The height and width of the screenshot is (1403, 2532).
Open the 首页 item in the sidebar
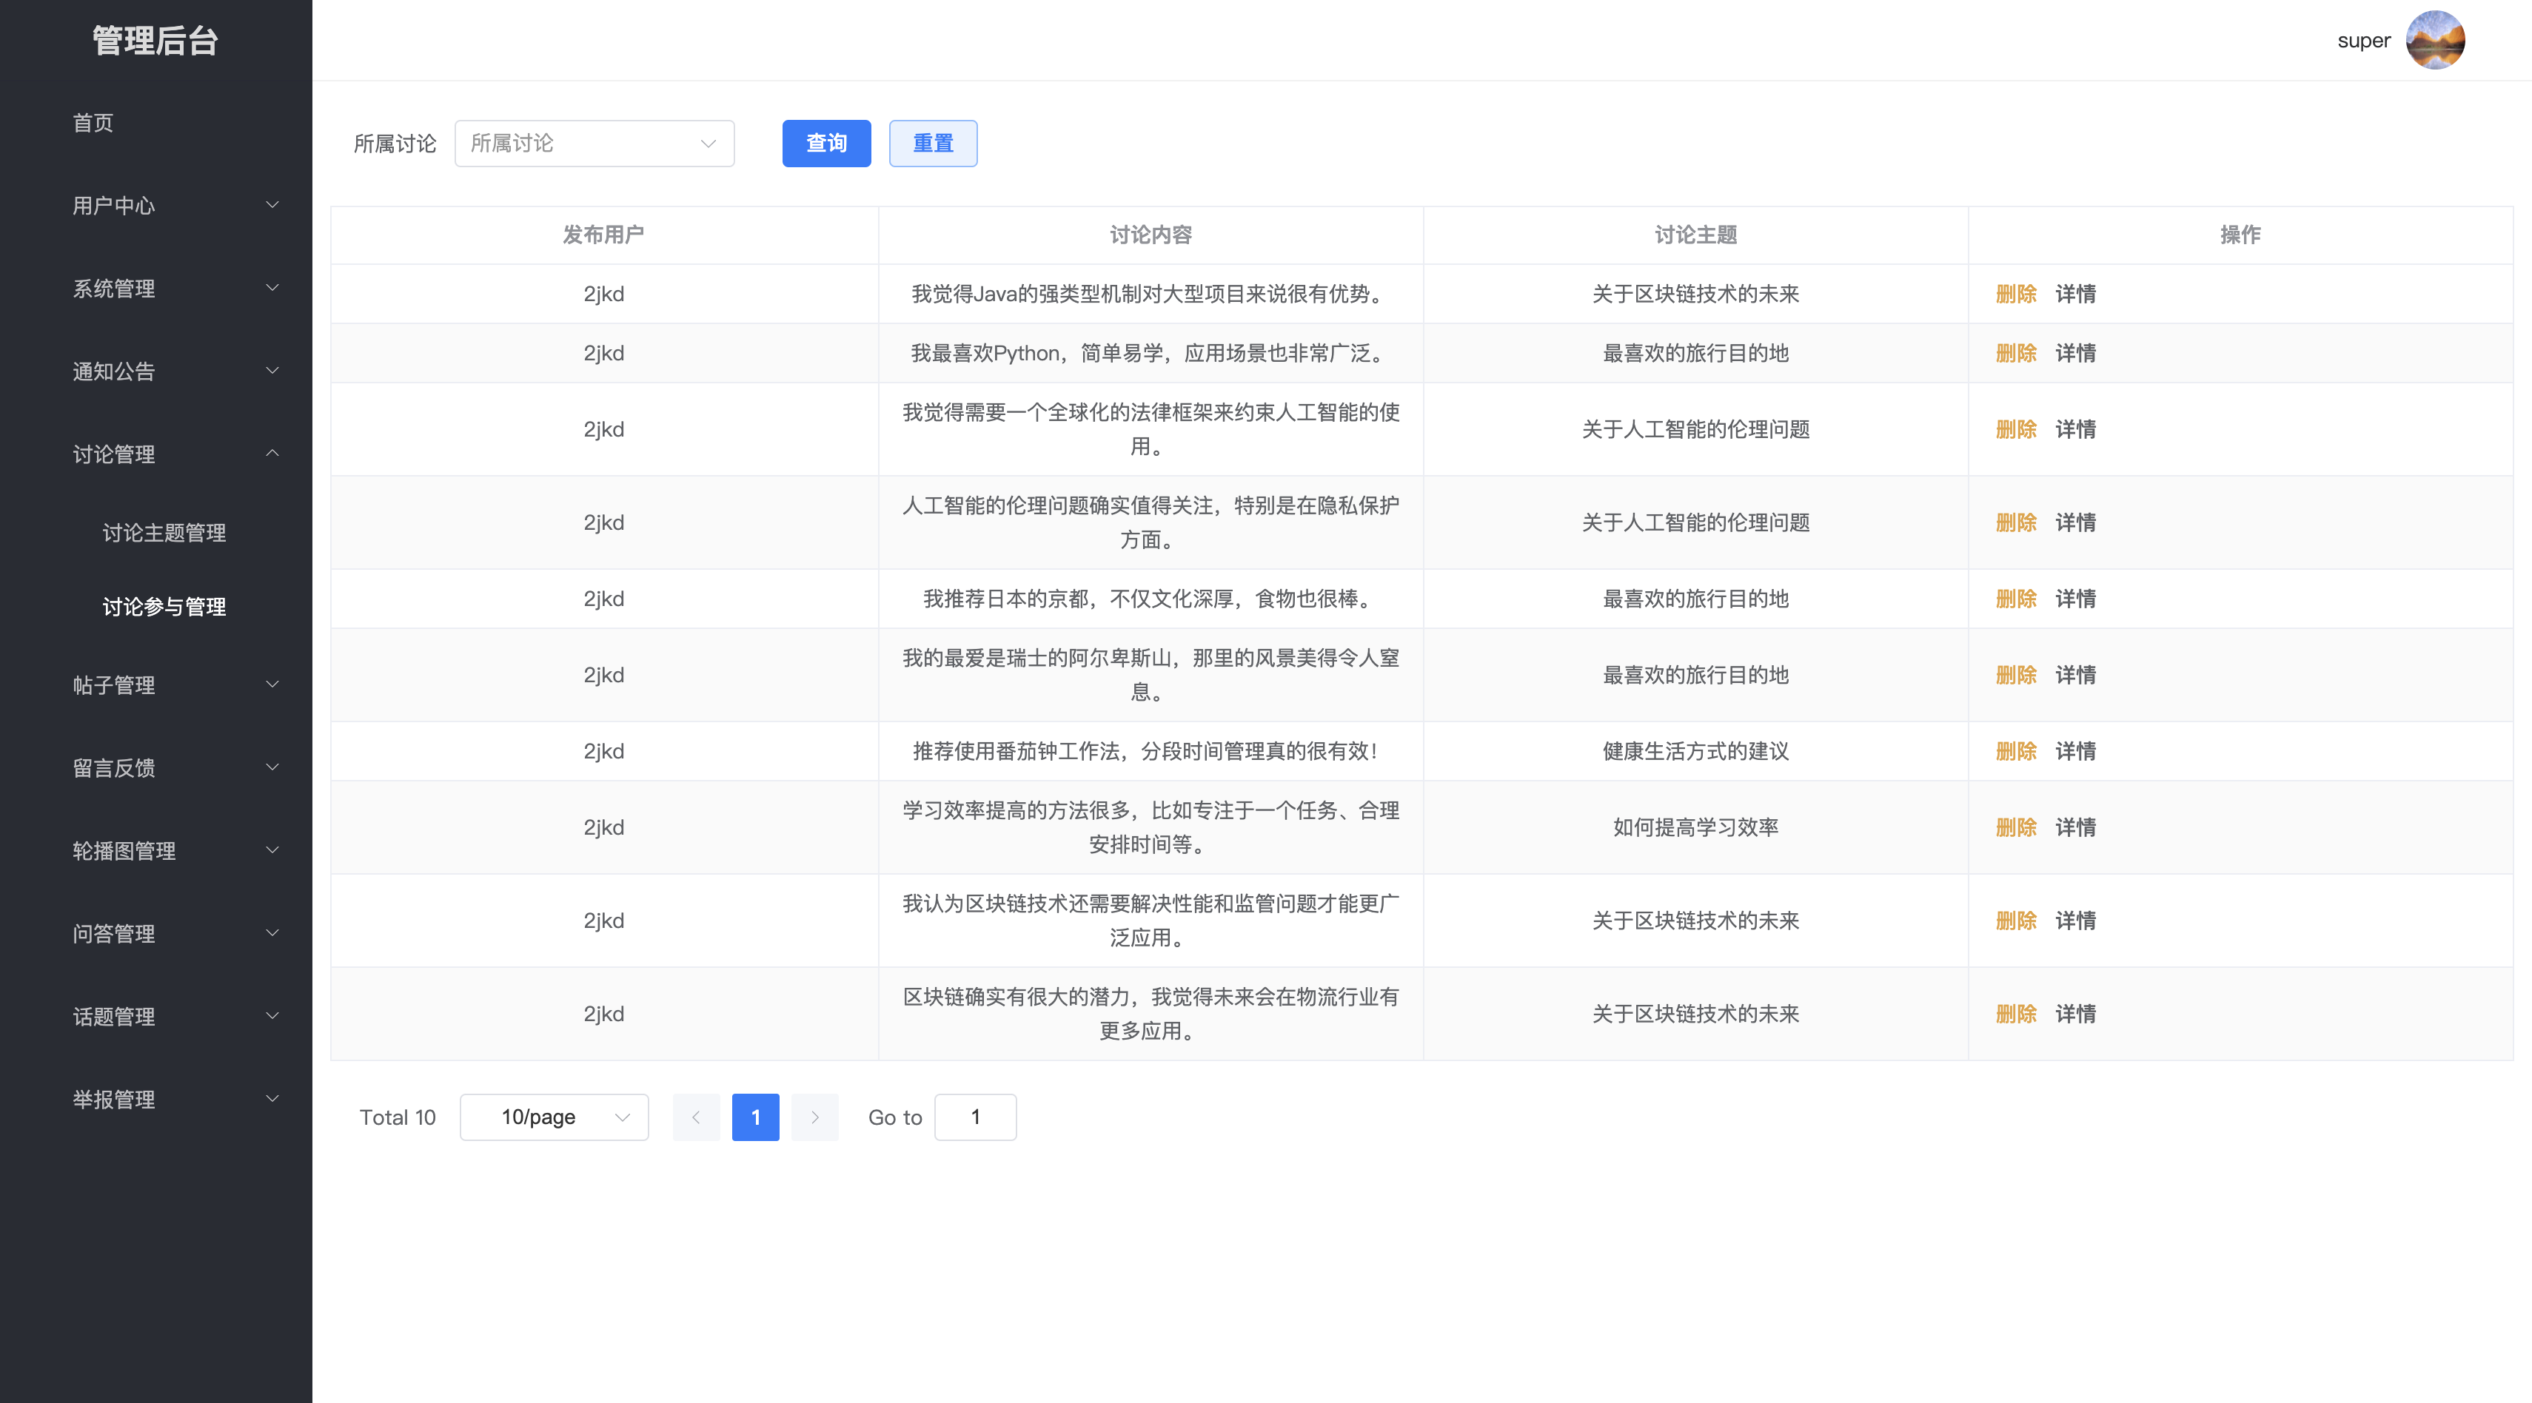tap(93, 123)
